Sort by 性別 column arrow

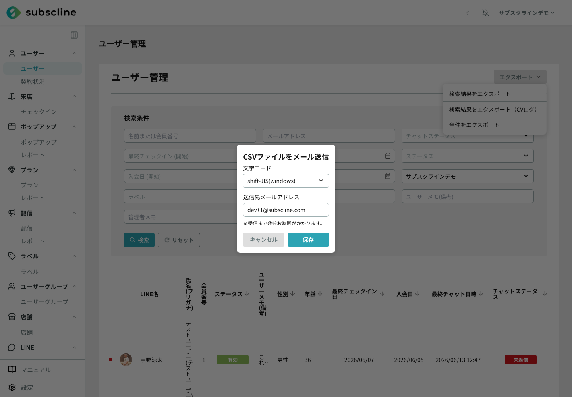click(x=293, y=294)
